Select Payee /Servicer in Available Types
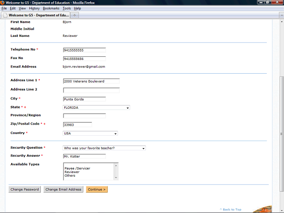This screenshot has height=213, width=284. (x=77, y=168)
